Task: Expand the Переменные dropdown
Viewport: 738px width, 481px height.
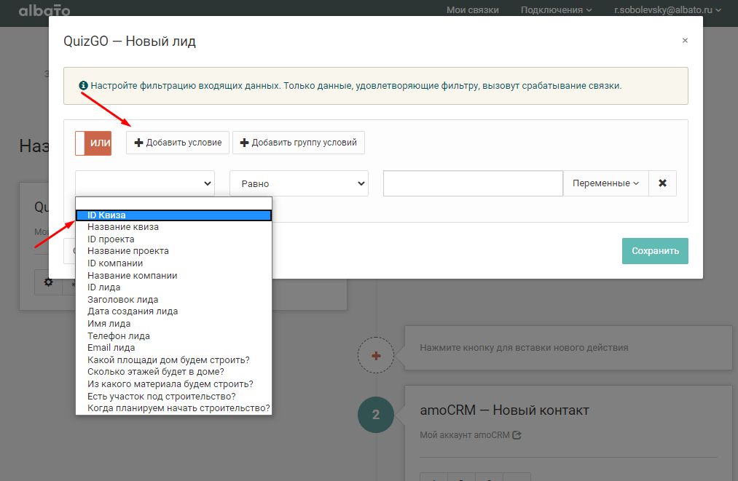Action: (x=605, y=183)
